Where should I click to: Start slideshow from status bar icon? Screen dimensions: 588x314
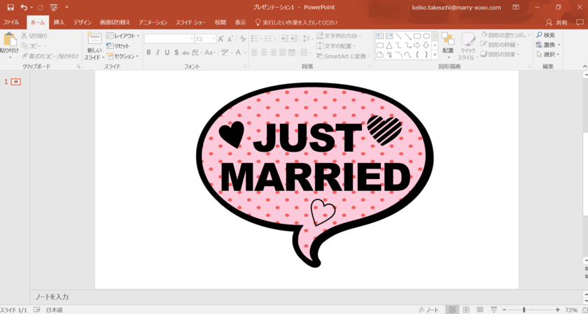coord(494,309)
